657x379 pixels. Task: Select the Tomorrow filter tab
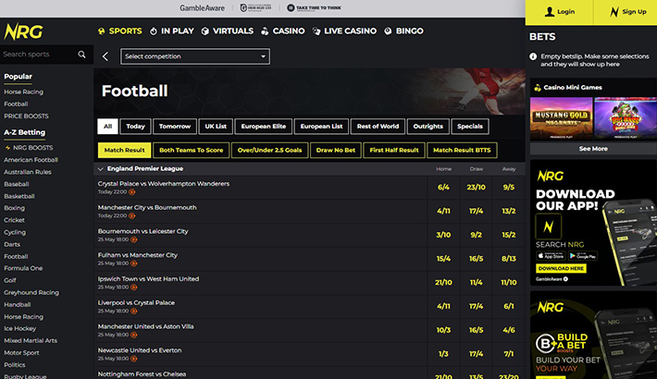coord(175,127)
